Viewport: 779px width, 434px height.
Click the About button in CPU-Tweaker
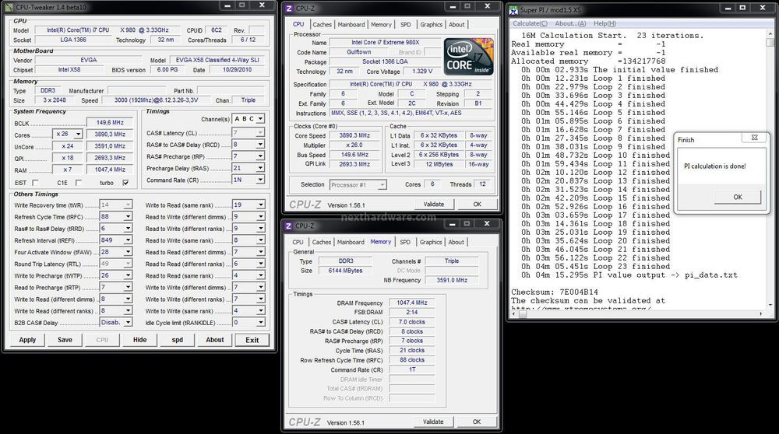click(215, 340)
